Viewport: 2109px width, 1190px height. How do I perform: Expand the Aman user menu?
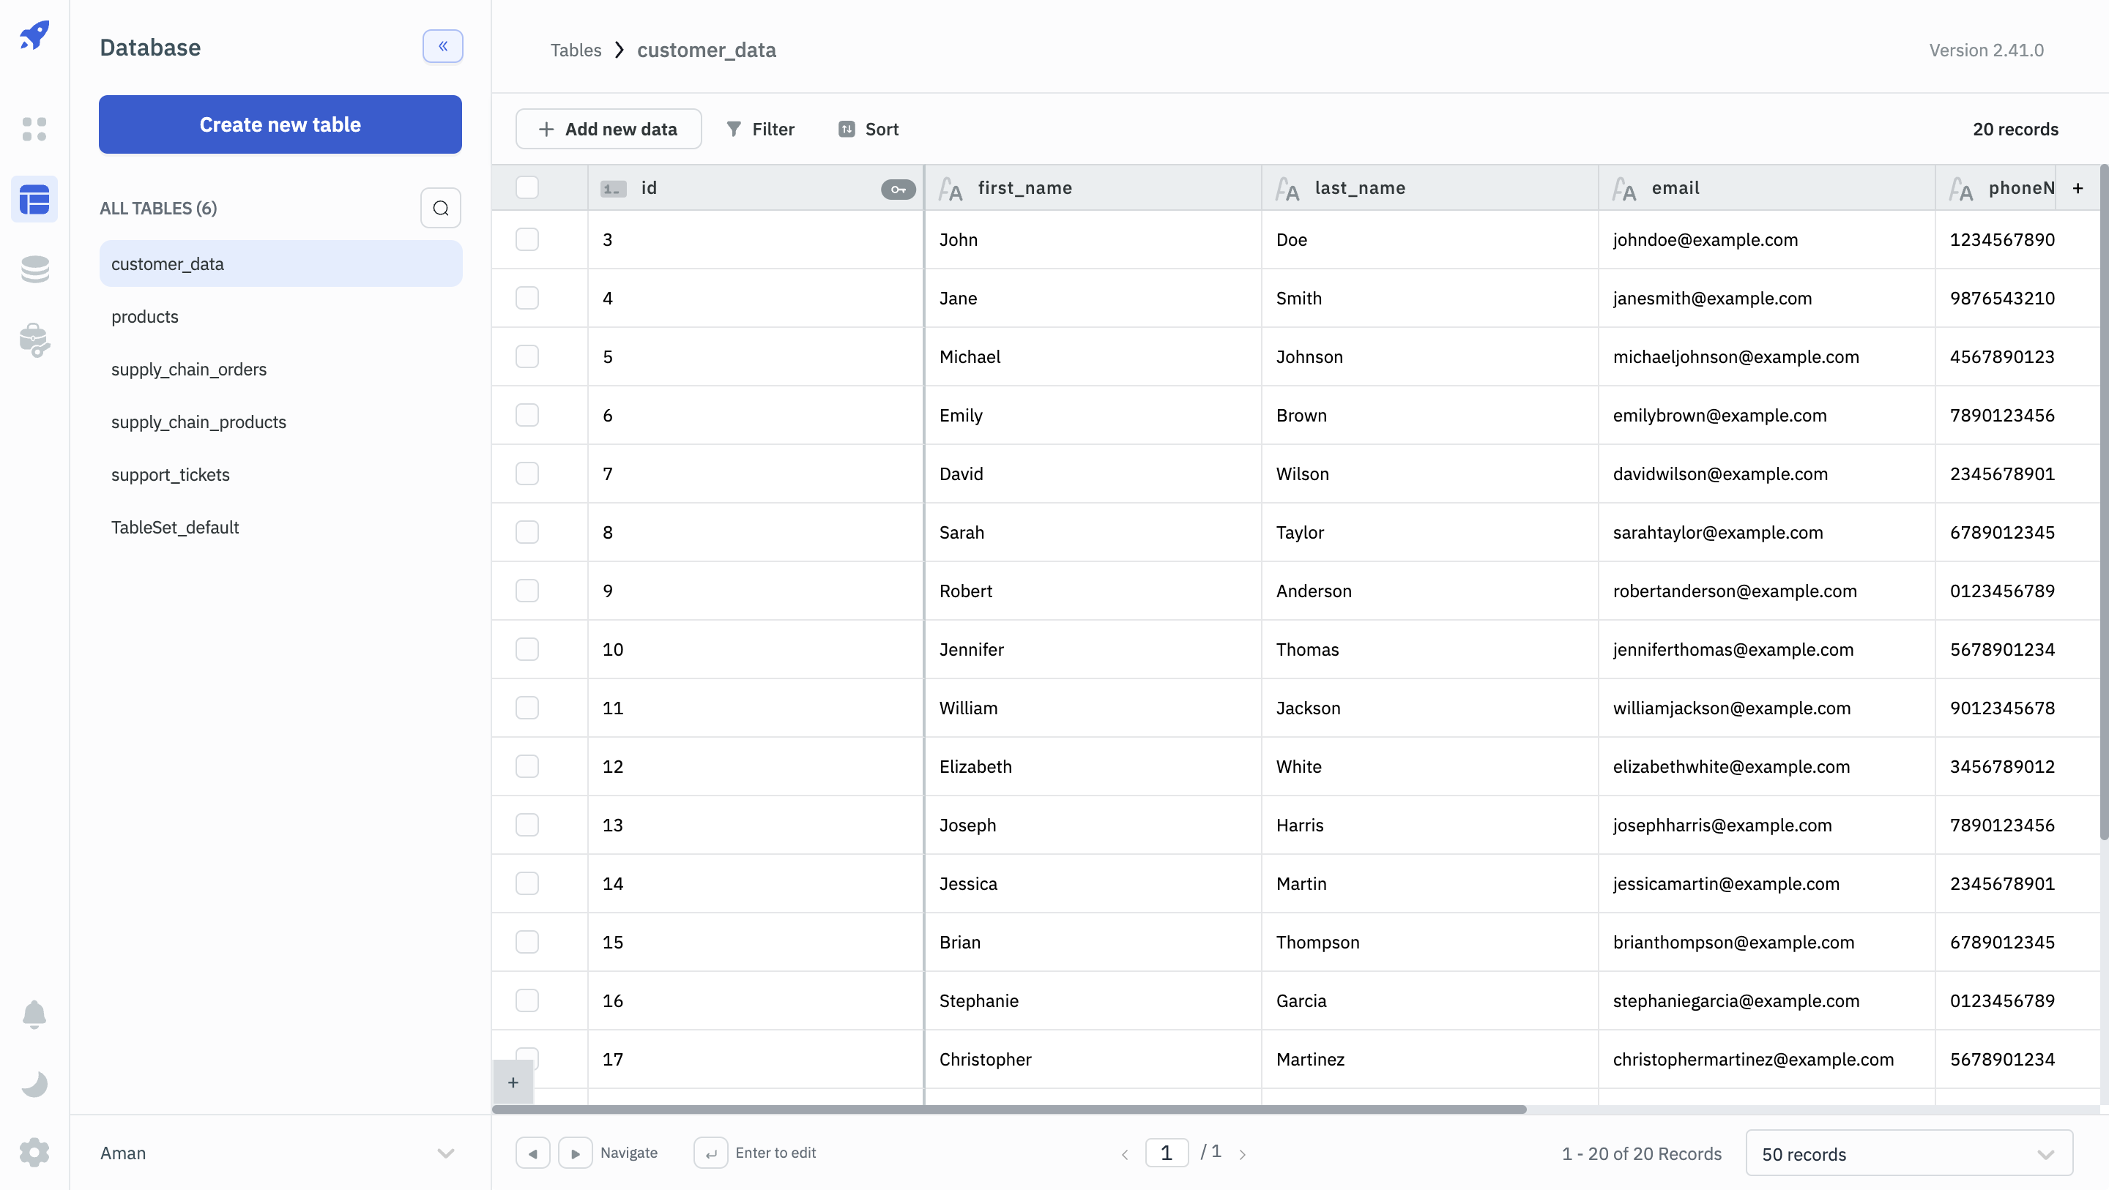(x=445, y=1153)
